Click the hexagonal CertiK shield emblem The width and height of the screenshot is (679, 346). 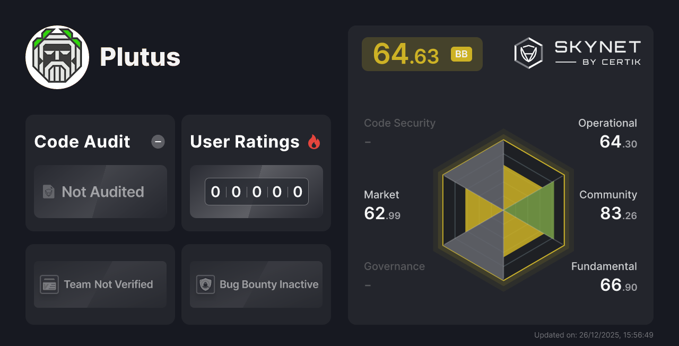[x=528, y=53]
